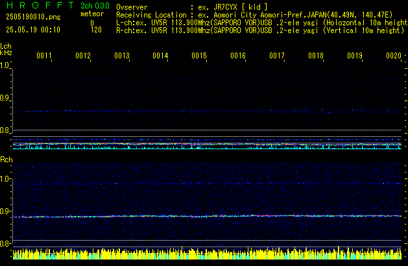Click the 'Receiving Location' line text
408x266 pixels.
(254, 15)
